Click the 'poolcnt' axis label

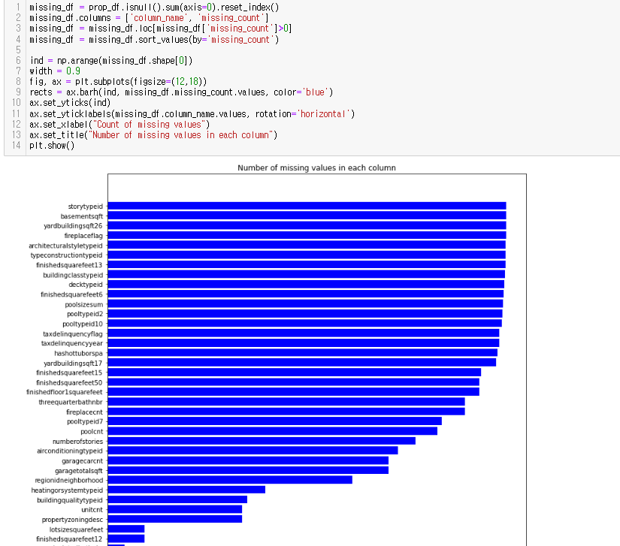coord(92,432)
